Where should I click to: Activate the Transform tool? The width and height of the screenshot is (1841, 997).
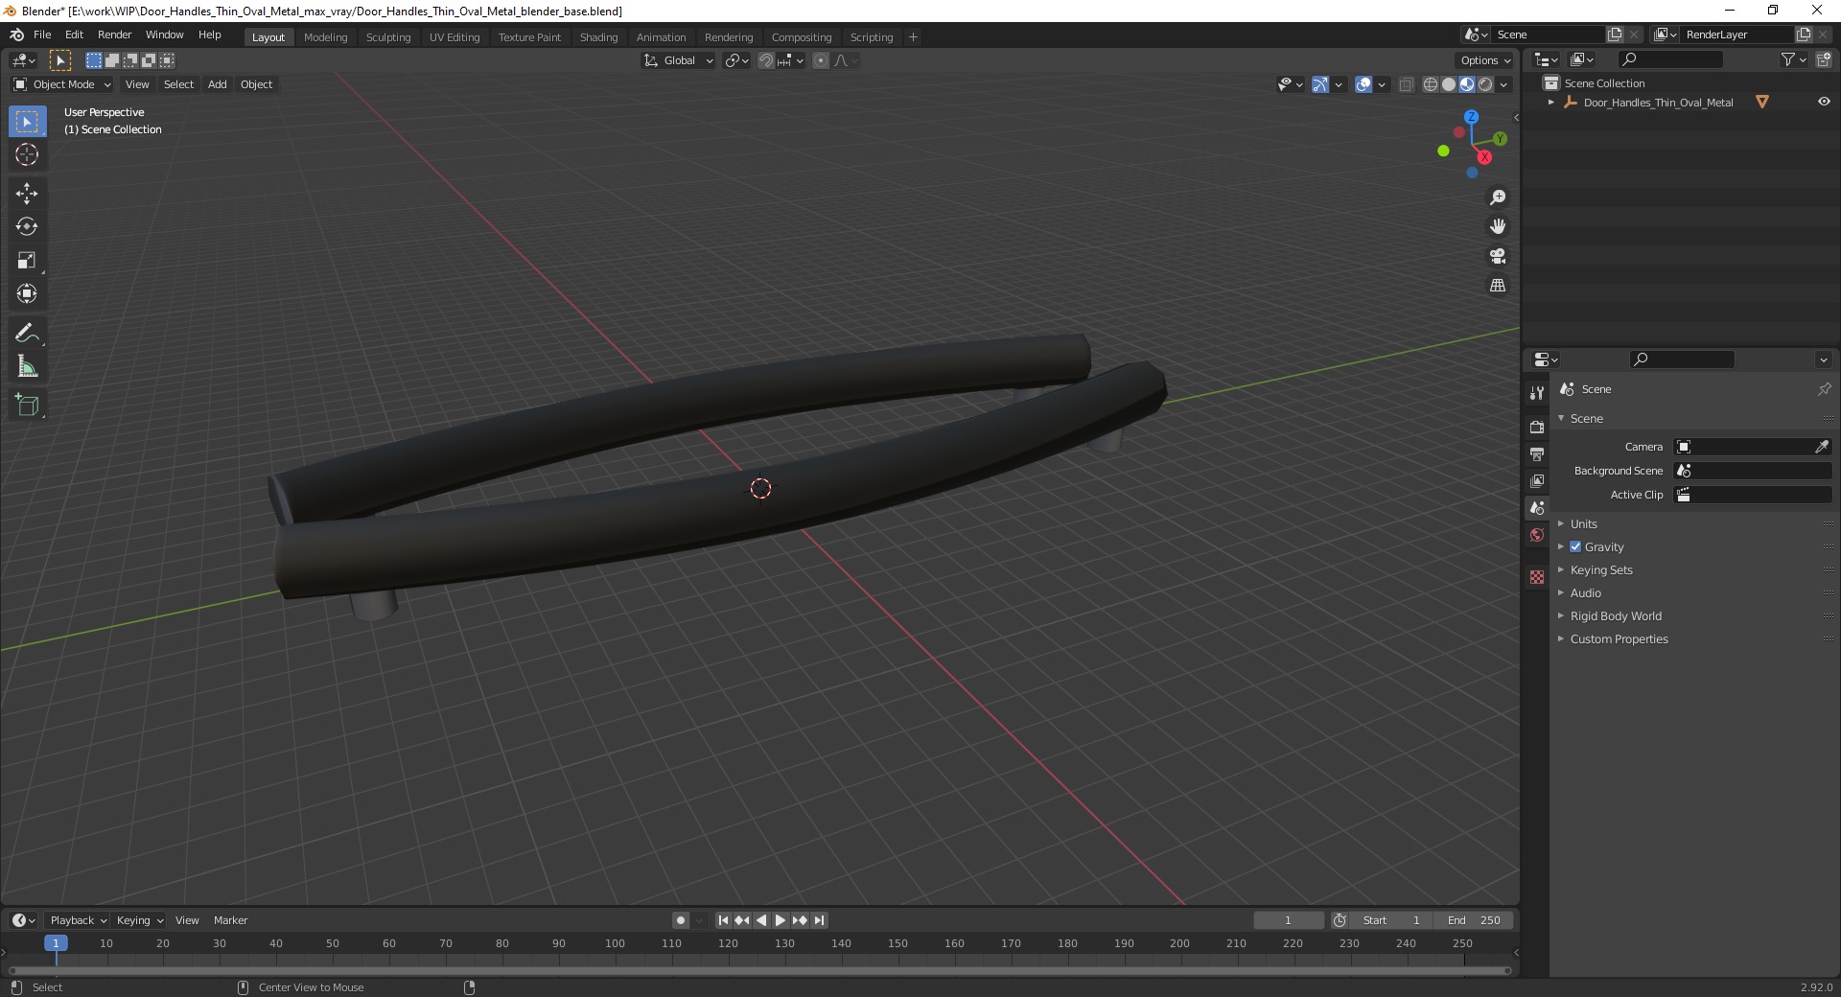[27, 294]
